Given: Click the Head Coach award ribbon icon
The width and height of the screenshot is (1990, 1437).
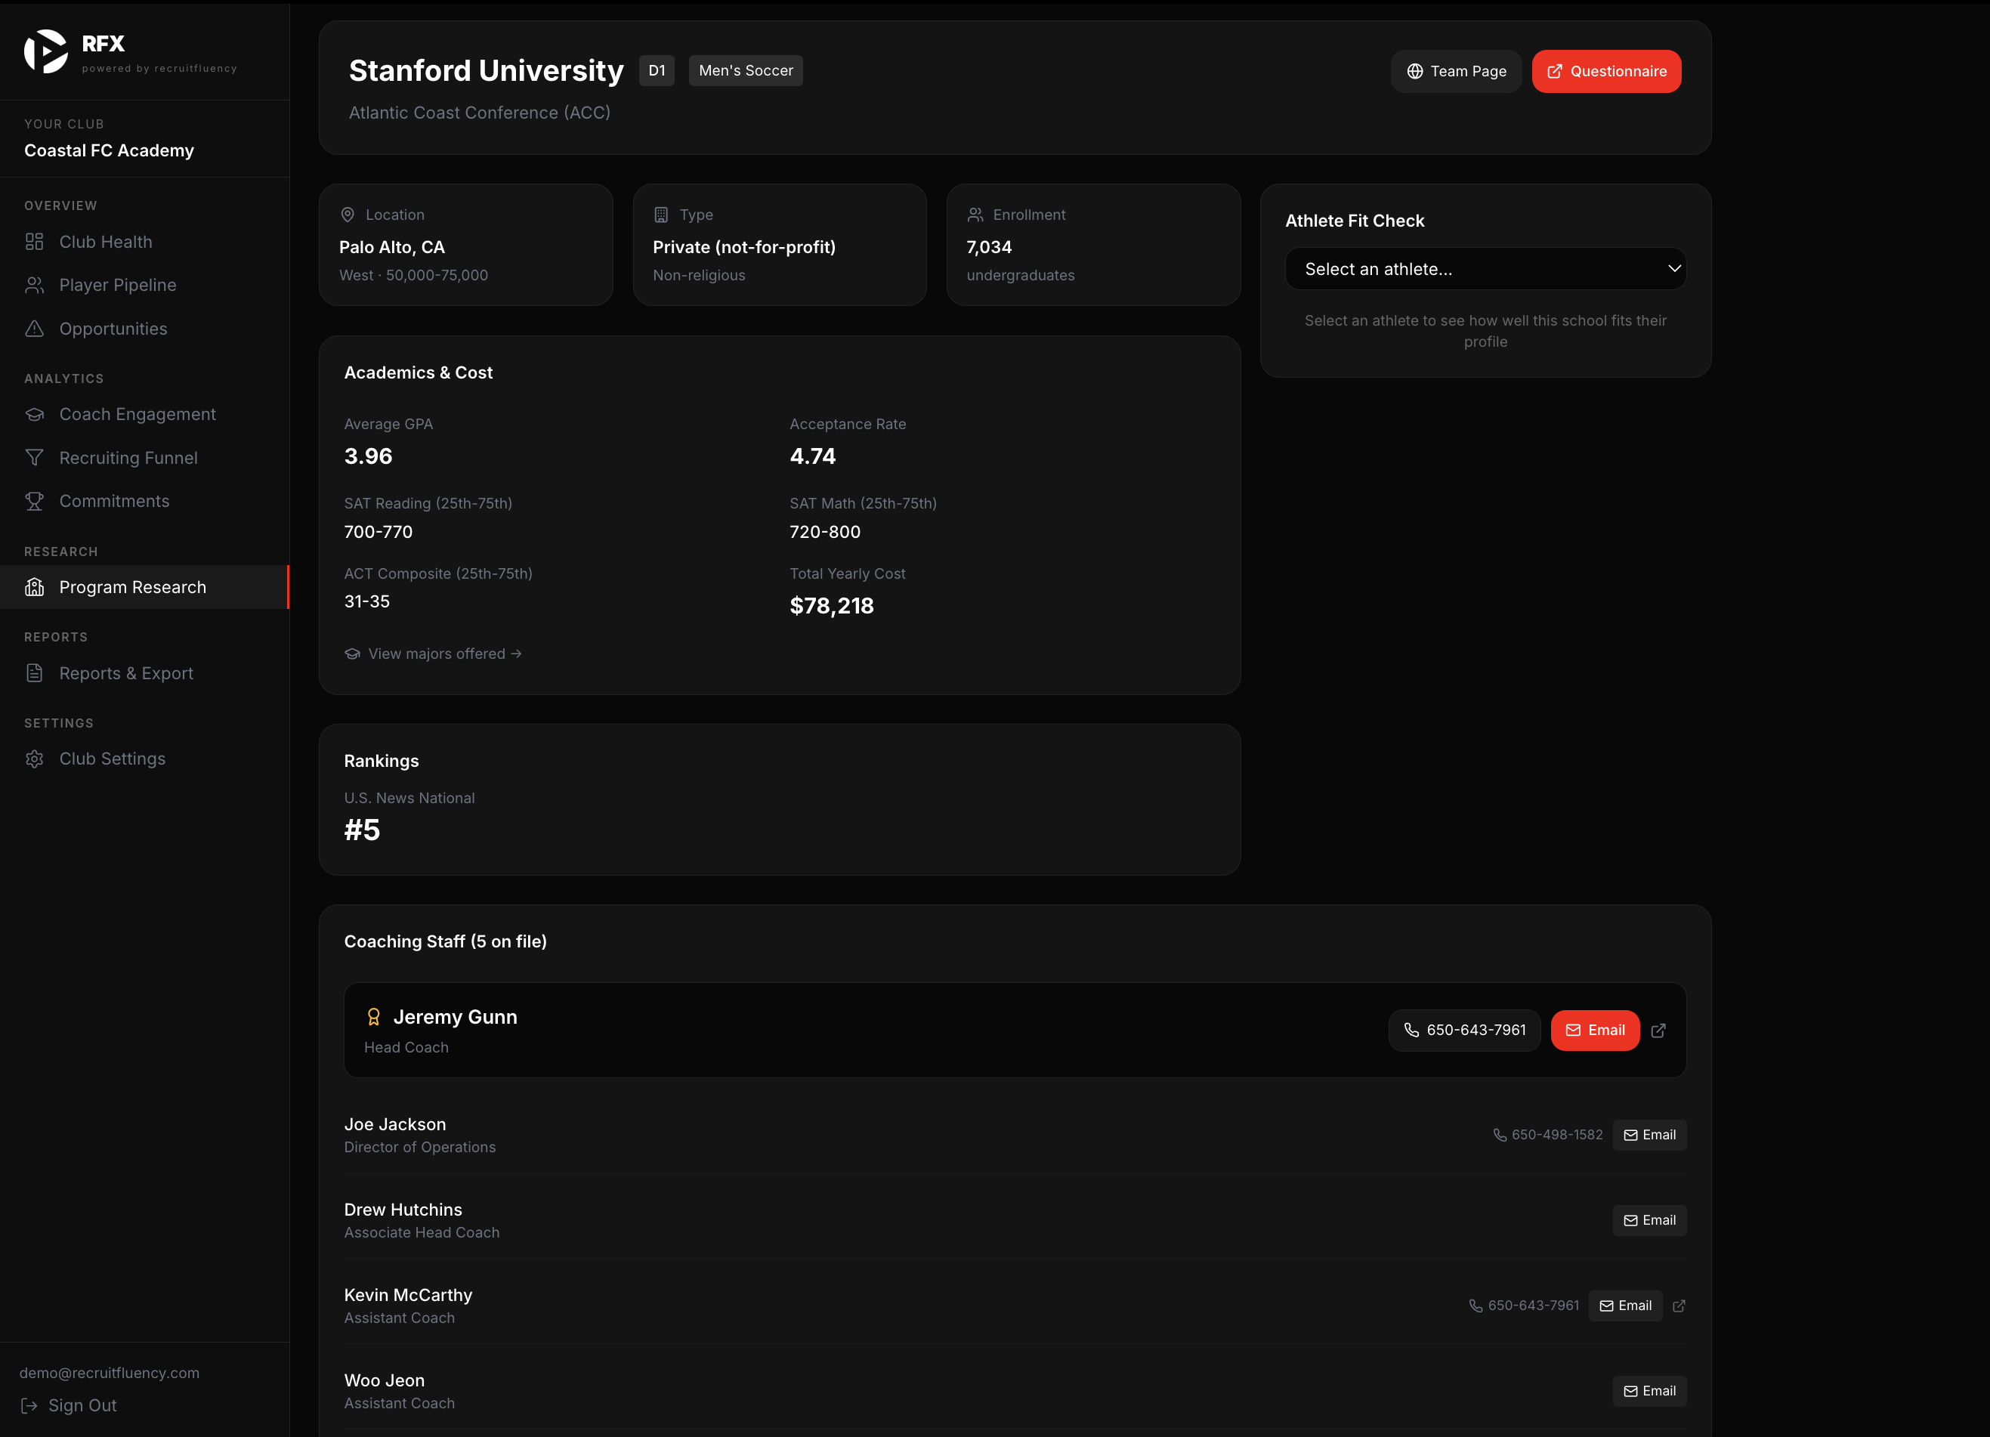Looking at the screenshot, I should tap(373, 1017).
